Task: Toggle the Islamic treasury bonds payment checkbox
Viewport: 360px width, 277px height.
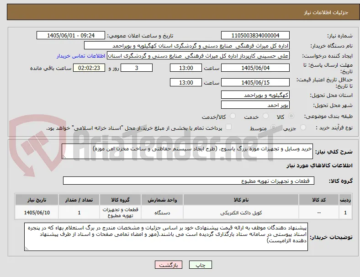Action: (x=229, y=127)
